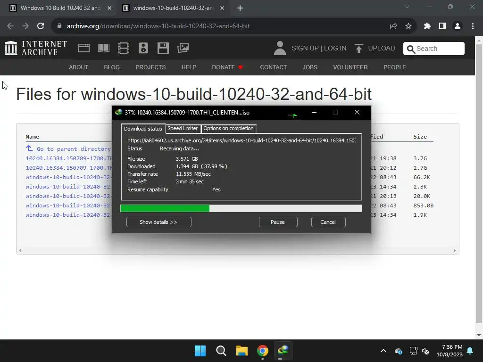
Task: Click the archive.org address bar URL
Action: click(x=158, y=26)
